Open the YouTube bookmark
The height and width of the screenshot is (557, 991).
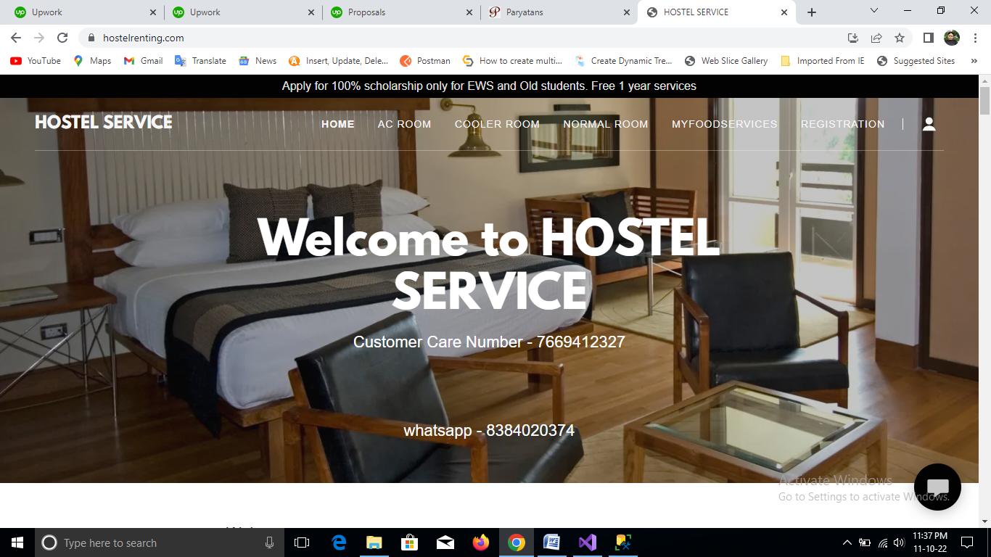36,61
